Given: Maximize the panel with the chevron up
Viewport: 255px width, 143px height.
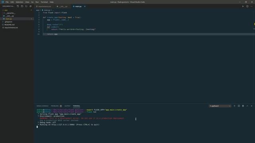Looking at the screenshot, I should 247,106.
